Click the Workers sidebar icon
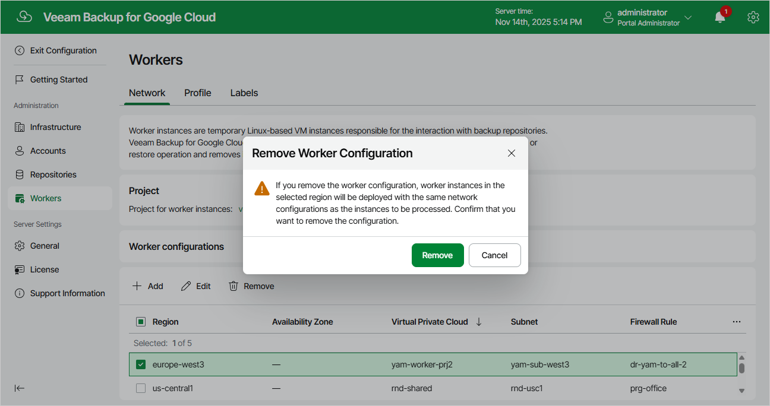The width and height of the screenshot is (770, 406). point(20,198)
